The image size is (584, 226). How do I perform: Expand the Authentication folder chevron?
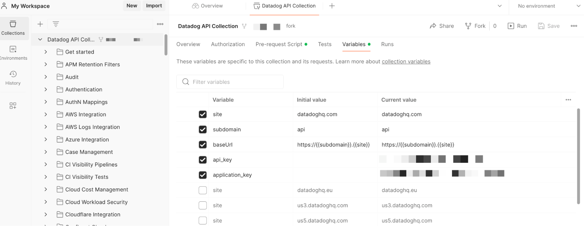46,90
